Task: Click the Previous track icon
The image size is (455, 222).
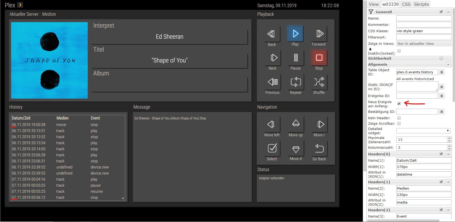Action: point(272,82)
